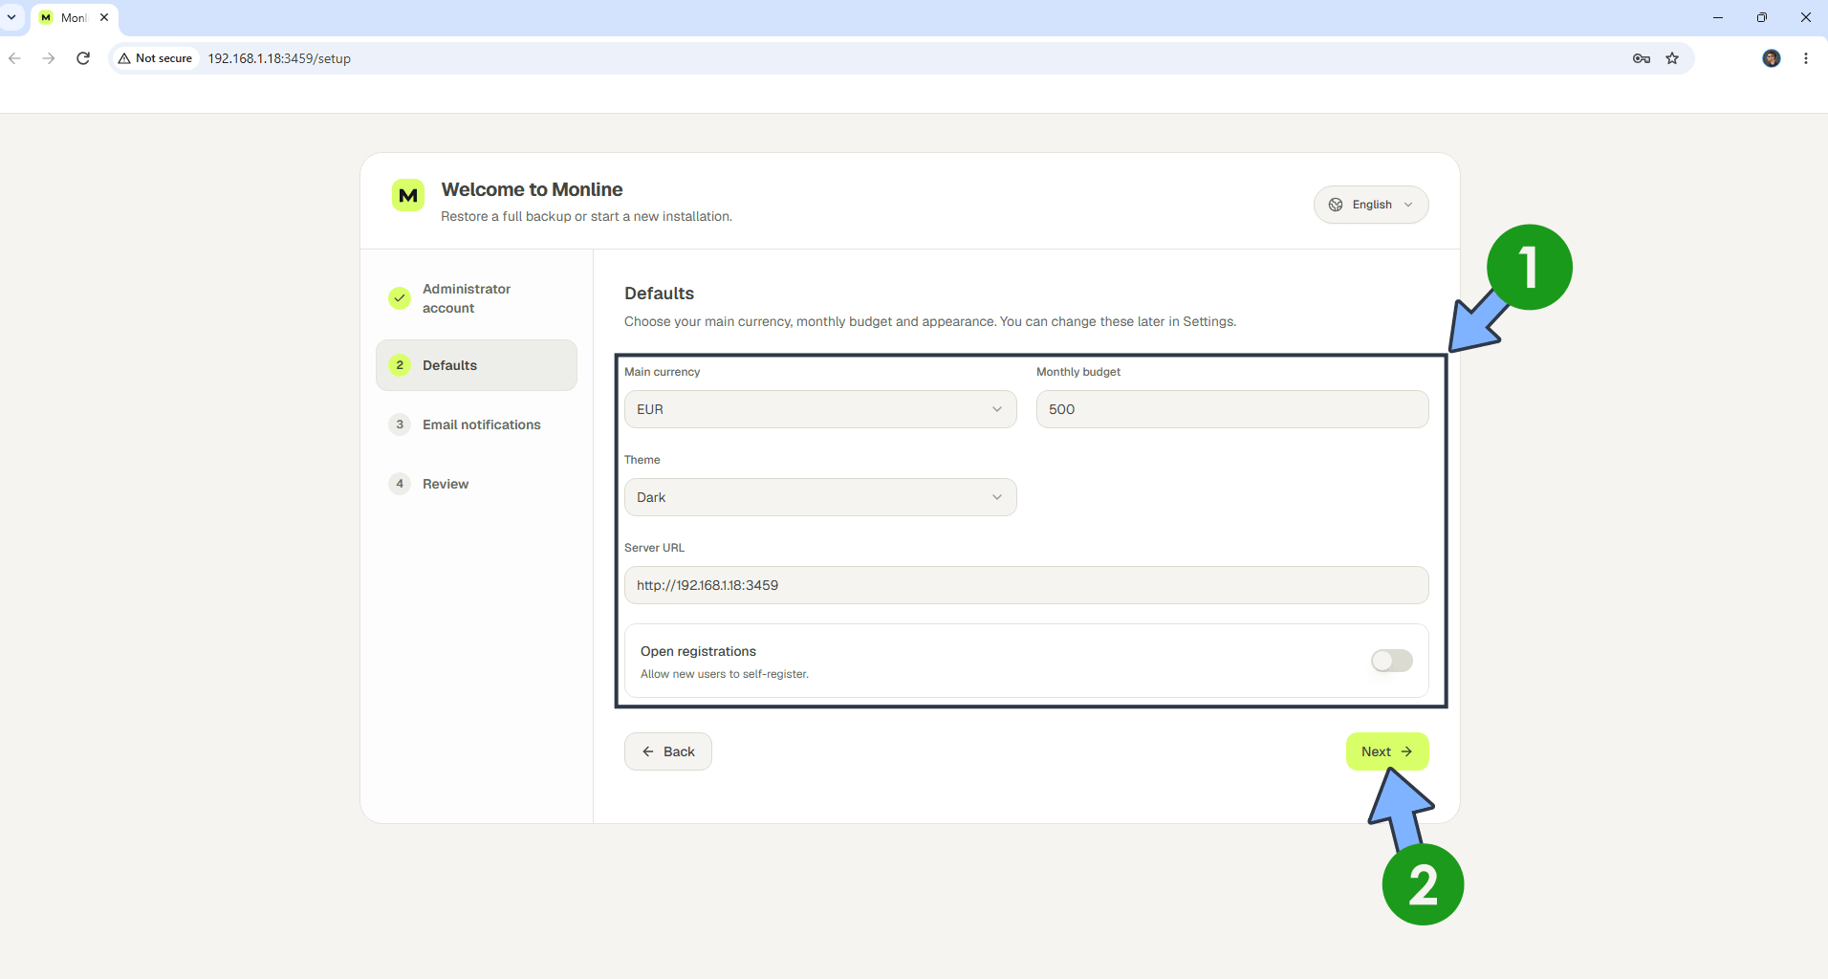Click the Back button
The width and height of the screenshot is (1828, 979).
668,751
